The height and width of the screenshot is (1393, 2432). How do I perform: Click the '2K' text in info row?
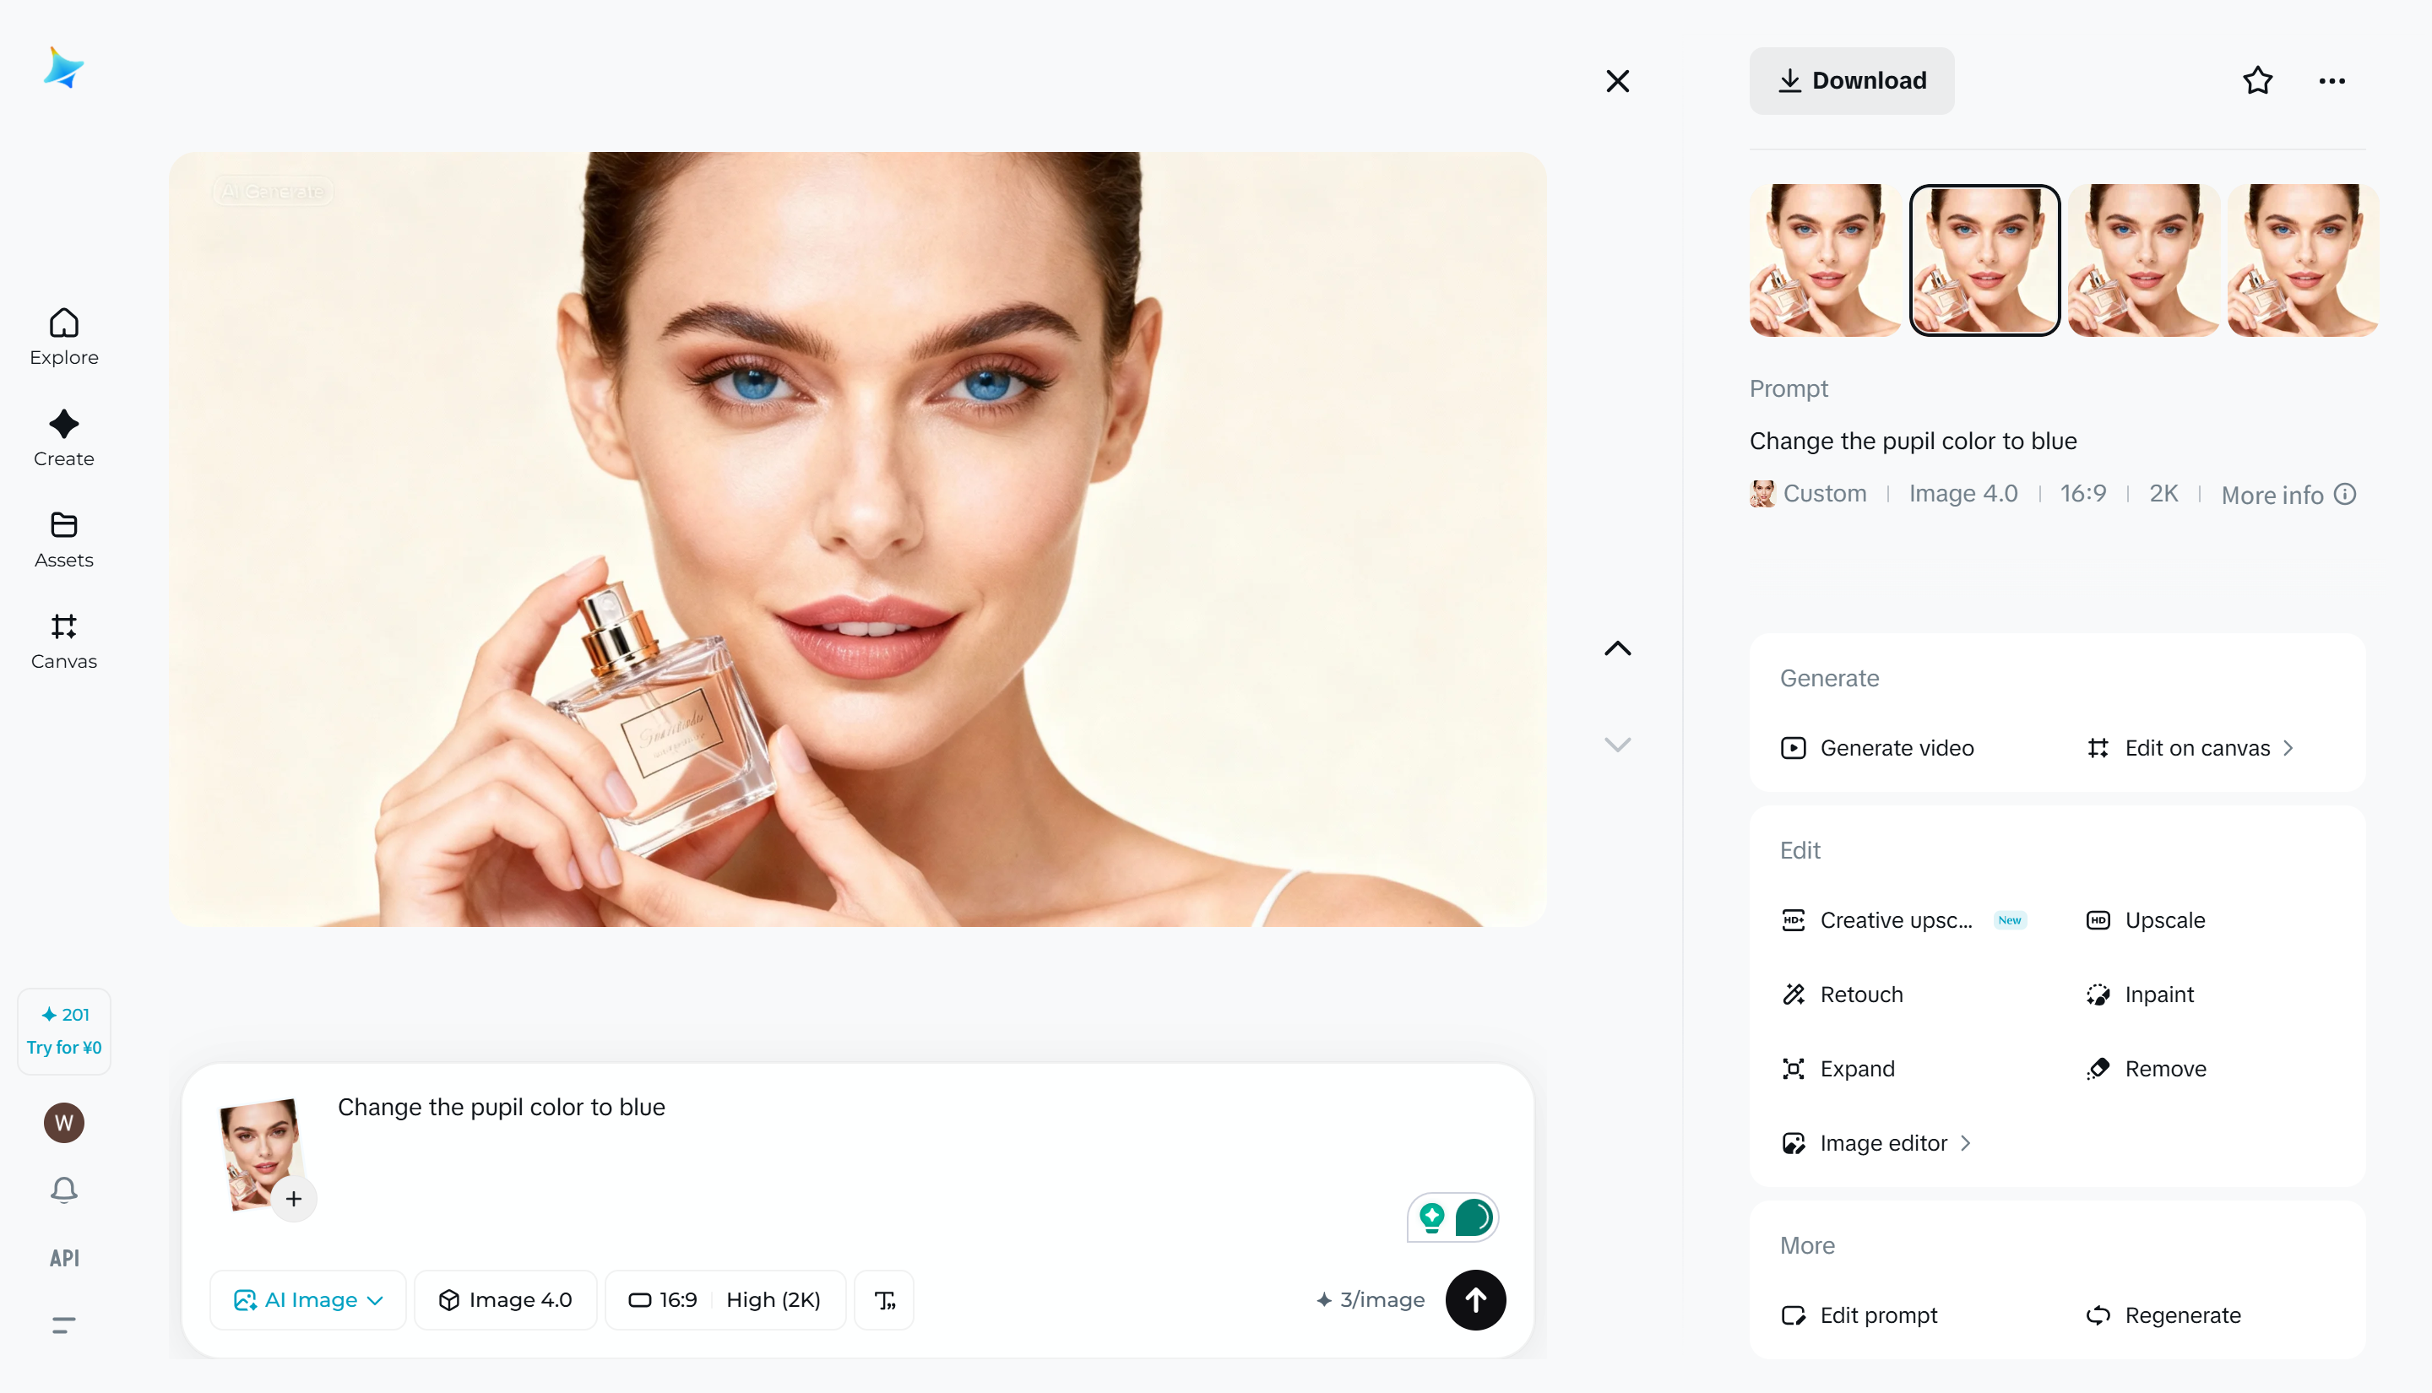pyautogui.click(x=2163, y=494)
